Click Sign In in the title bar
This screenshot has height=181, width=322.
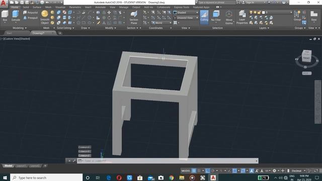[x=250, y=3]
